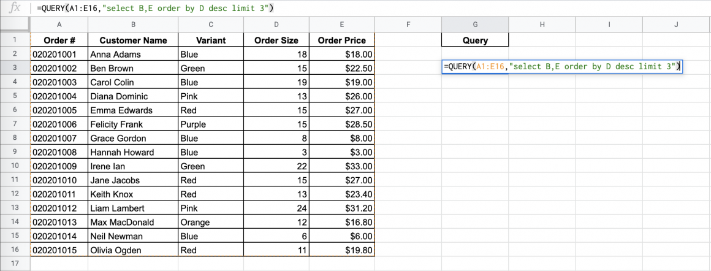Screen dimensions: 711x271
Task: Select column J header
Action: point(676,25)
